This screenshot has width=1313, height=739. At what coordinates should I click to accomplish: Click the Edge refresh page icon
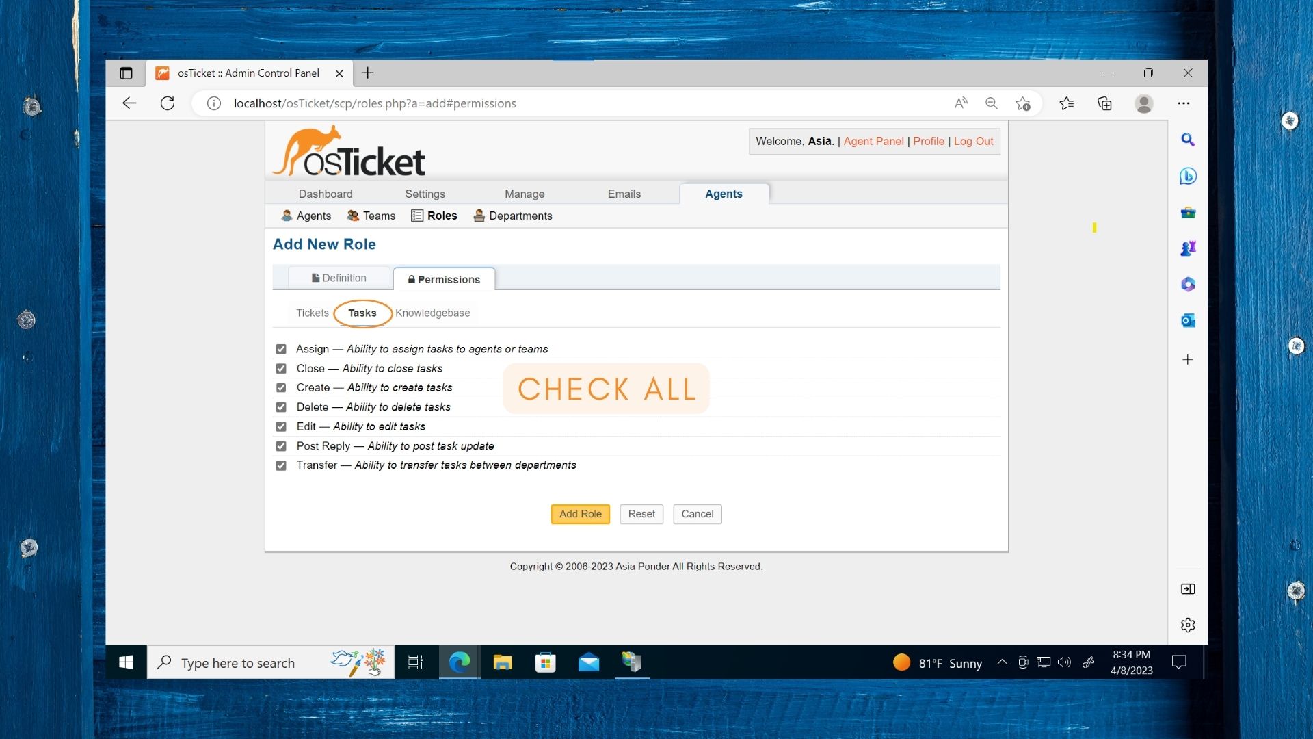pyautogui.click(x=168, y=103)
